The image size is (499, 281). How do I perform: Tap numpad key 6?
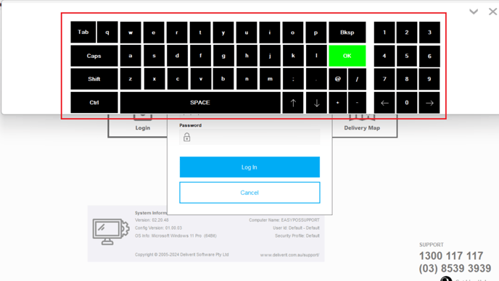pyautogui.click(x=429, y=56)
